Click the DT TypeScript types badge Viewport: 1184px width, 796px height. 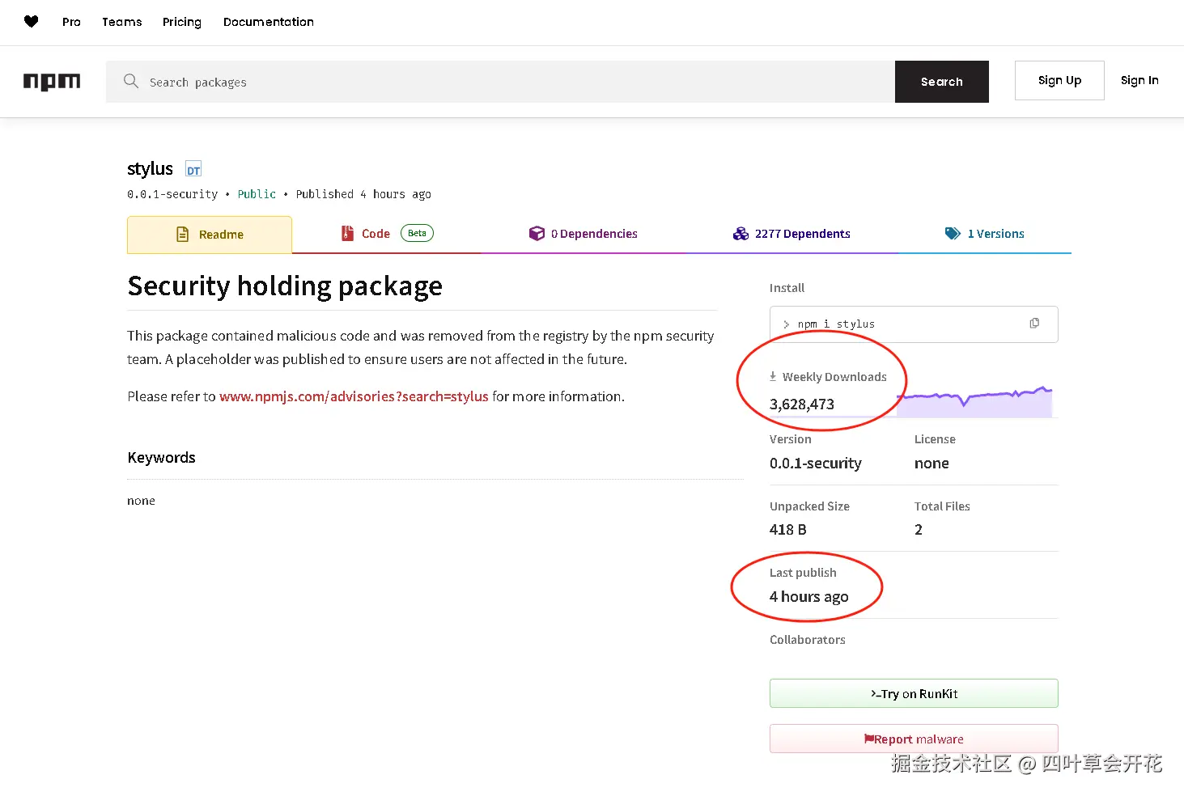tap(193, 170)
